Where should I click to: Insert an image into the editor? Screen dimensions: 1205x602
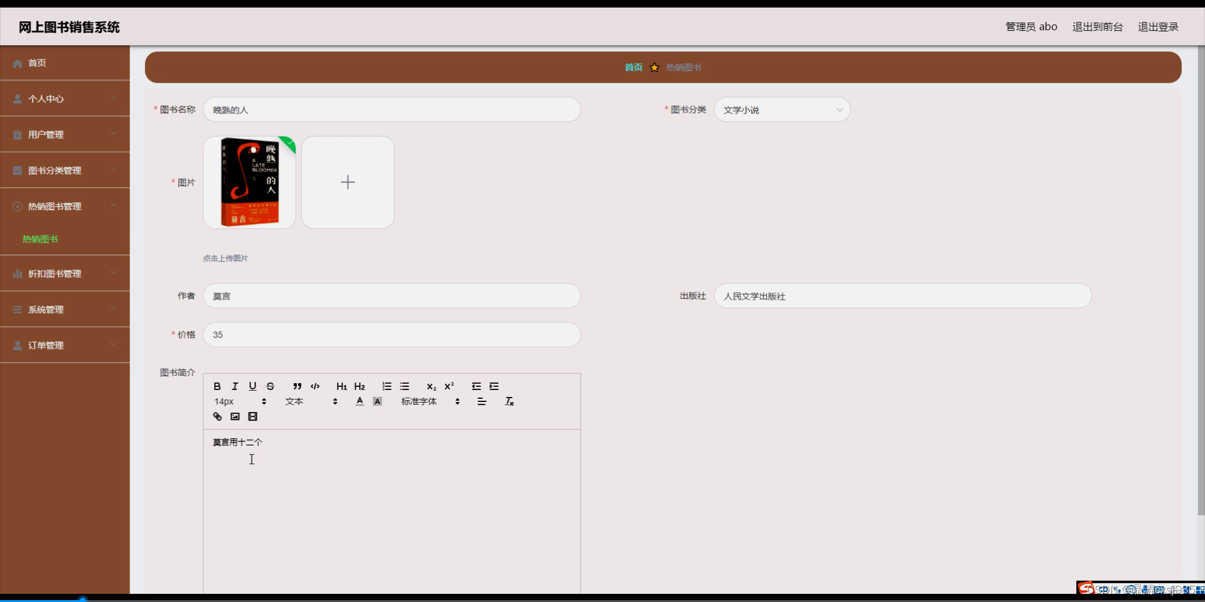[x=235, y=416]
